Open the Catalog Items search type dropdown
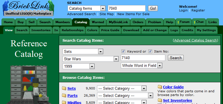Screen dimensions: 223x104 [x=87, y=9]
